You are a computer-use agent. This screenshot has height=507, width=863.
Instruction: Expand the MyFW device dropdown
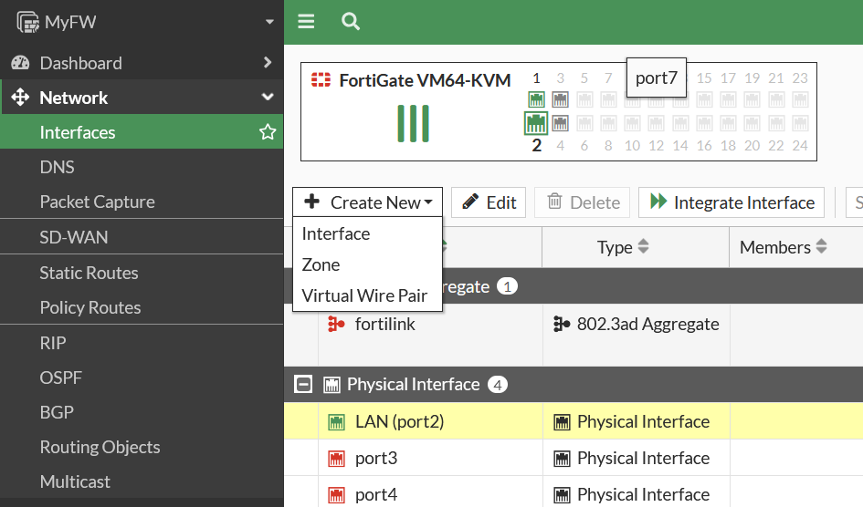[269, 22]
